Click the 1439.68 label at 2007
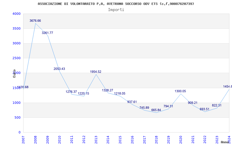This screenshot has height=145, width=232. [23, 87]
